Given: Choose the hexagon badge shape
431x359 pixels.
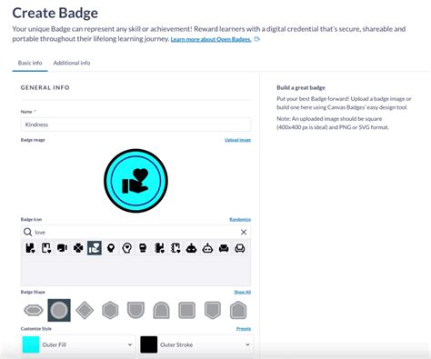Looking at the screenshot, I should point(110,310).
